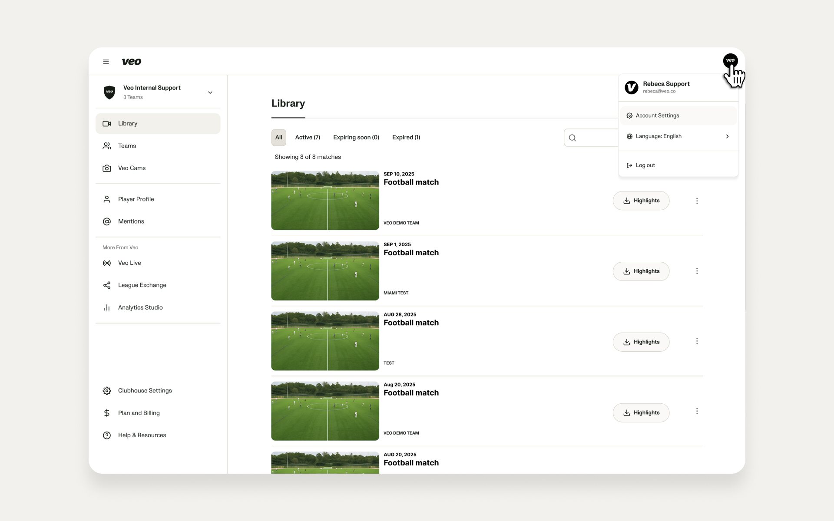834x521 pixels.
Task: Open Language: English submenu
Action: click(x=678, y=136)
